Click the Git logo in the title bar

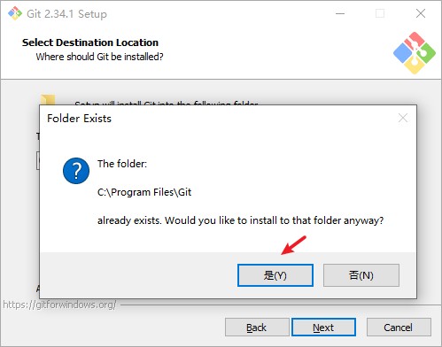point(15,13)
